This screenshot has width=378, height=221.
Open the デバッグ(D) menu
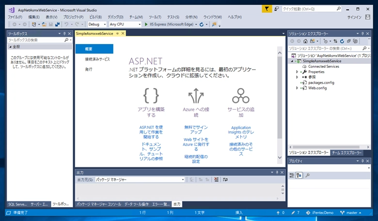click(x=115, y=17)
